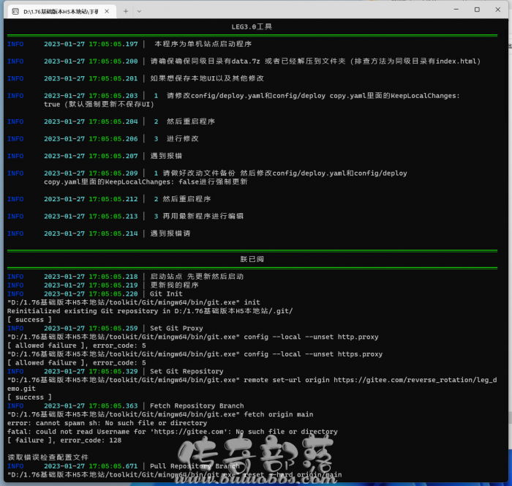The width and height of the screenshot is (512, 486).
Task: Click the 'fetch origin main' command line
Action: point(160,414)
